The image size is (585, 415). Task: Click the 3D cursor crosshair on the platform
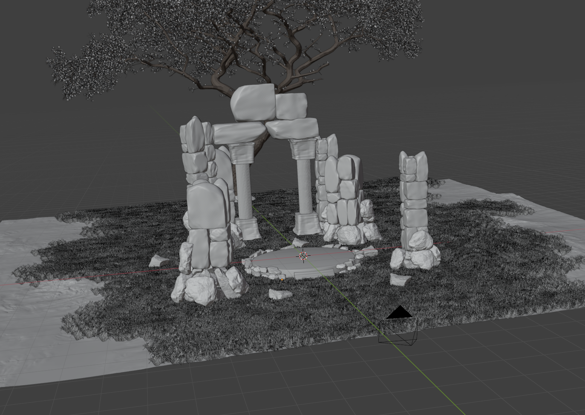[303, 256]
